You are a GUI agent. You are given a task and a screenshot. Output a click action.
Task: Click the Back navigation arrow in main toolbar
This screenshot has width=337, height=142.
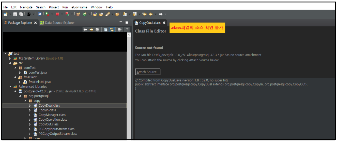151,14
